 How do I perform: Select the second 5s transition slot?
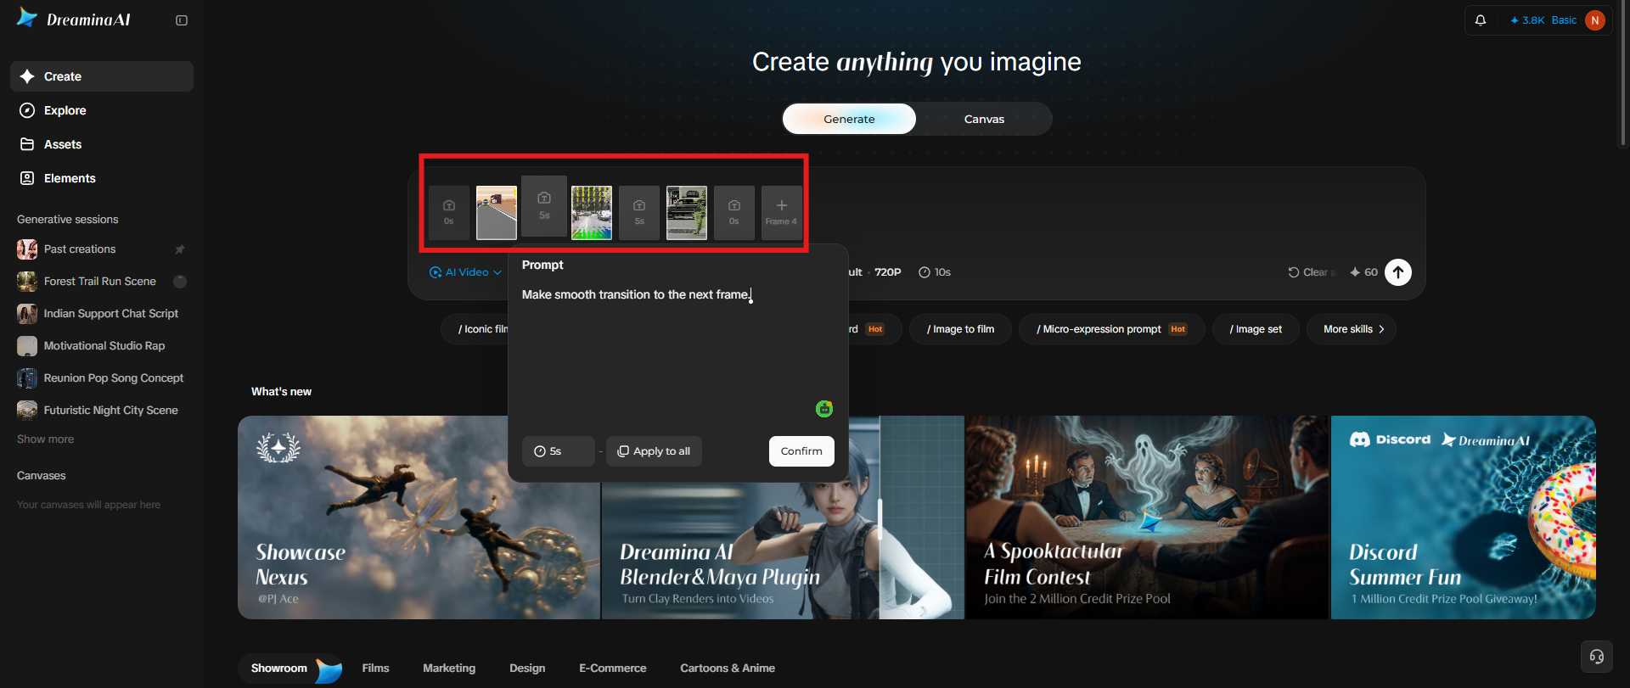tap(639, 213)
